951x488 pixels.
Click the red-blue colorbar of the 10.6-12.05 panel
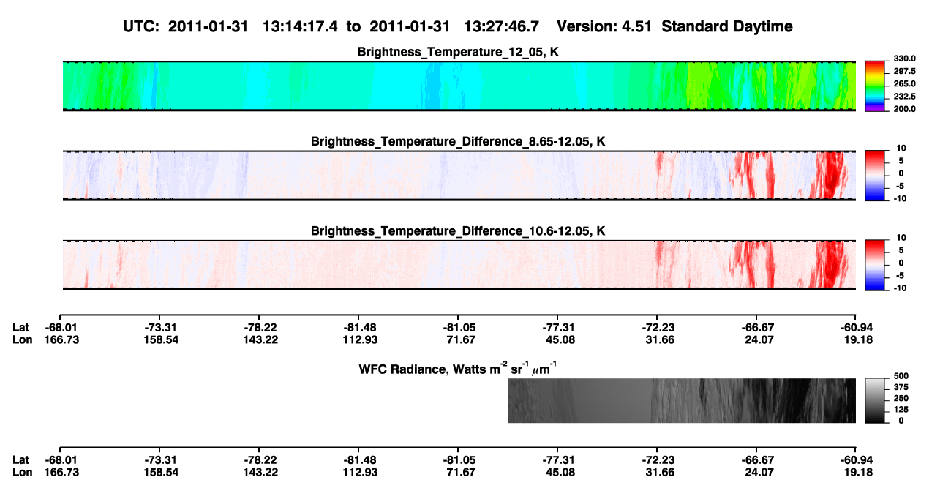[x=875, y=264]
